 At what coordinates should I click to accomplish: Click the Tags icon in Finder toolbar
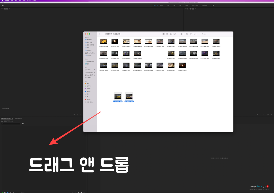[191, 34]
